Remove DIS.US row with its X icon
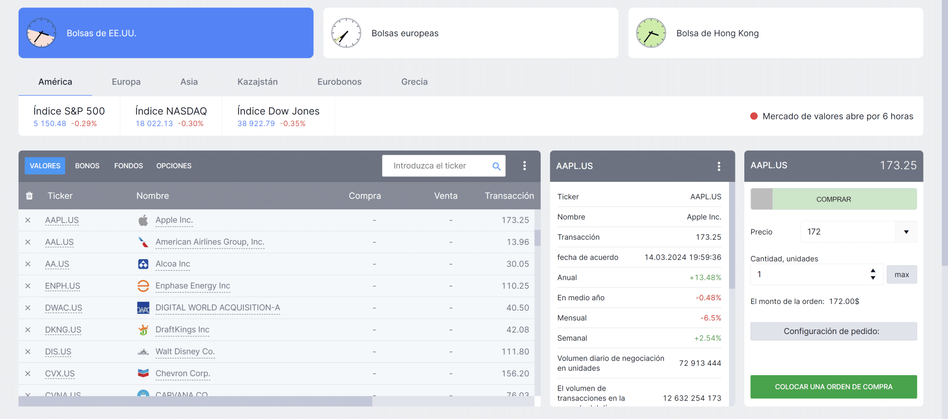The height and width of the screenshot is (419, 948). [28, 352]
